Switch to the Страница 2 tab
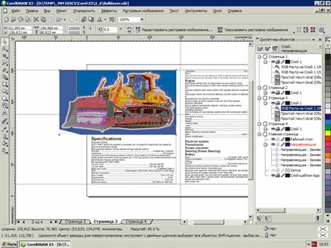 [x=75, y=221]
